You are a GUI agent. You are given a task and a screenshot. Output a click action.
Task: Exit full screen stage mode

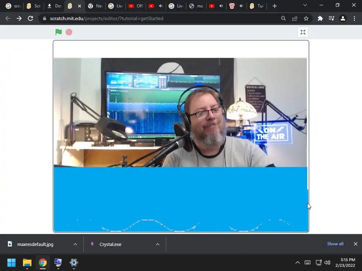click(x=303, y=32)
